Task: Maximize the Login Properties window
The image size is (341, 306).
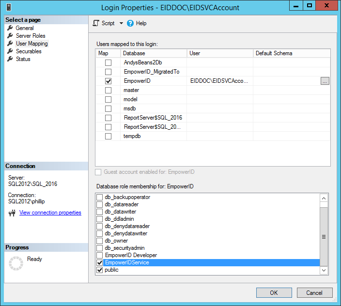Action: [309, 6]
